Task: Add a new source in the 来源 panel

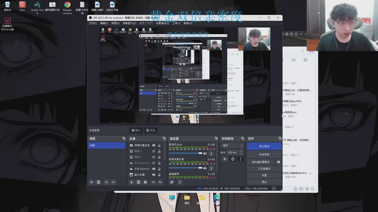Action: tap(131, 182)
